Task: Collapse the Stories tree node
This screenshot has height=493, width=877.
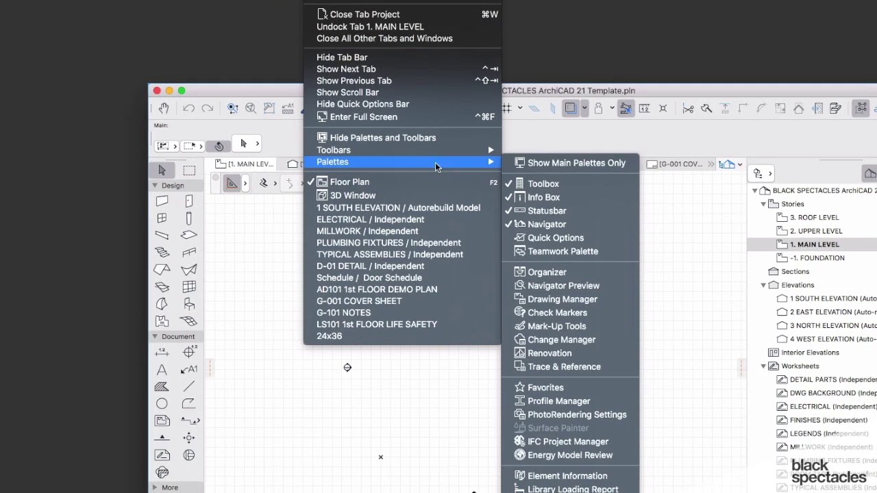Action: [763, 204]
